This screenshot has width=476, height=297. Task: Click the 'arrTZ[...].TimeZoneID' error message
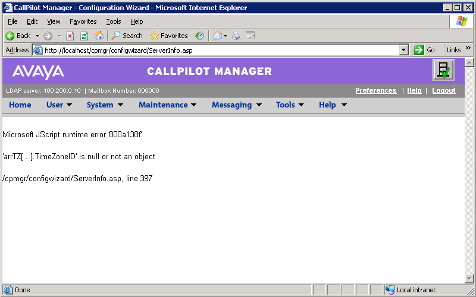(79, 156)
